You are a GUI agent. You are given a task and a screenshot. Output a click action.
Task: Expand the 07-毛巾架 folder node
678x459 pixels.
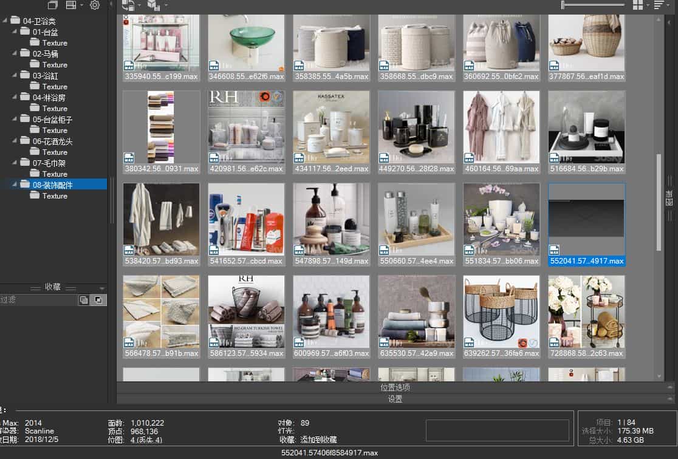15,163
